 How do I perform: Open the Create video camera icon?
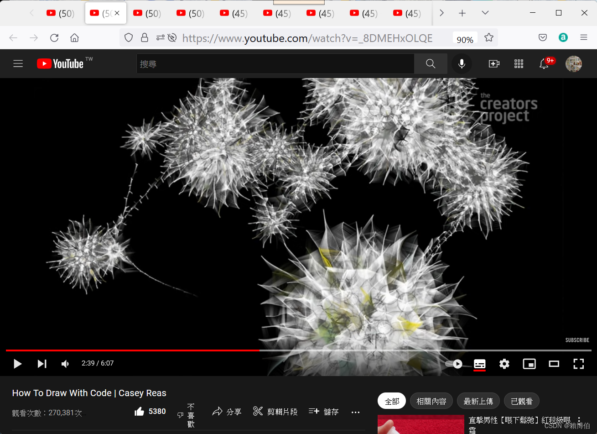pos(494,64)
